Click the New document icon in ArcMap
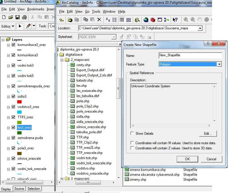 pos(4,17)
